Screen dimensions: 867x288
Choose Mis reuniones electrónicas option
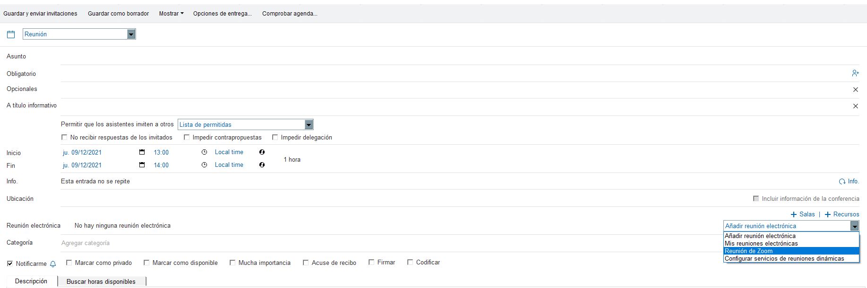pos(761,243)
